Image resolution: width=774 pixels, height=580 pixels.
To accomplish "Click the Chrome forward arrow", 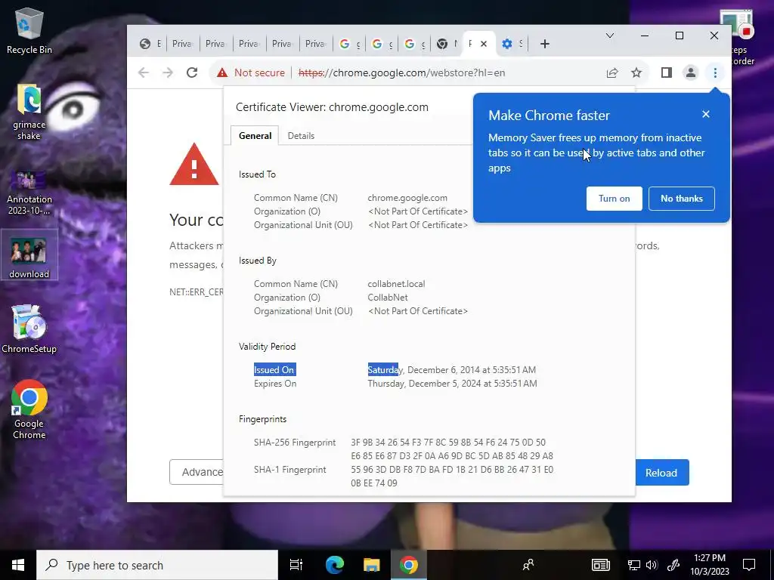I will click(x=168, y=73).
